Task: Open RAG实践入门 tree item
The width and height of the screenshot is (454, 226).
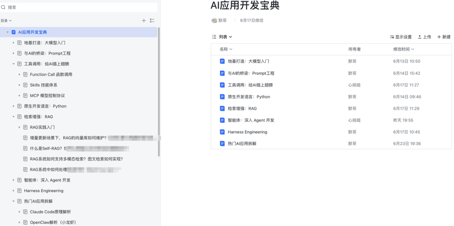Action: [42, 127]
